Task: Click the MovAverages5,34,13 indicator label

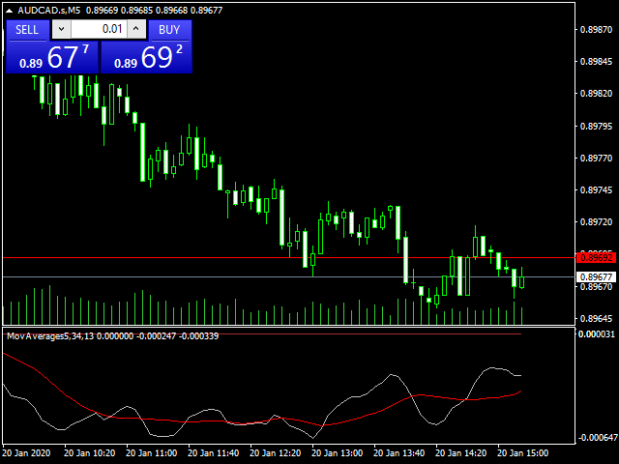Action: click(x=50, y=336)
